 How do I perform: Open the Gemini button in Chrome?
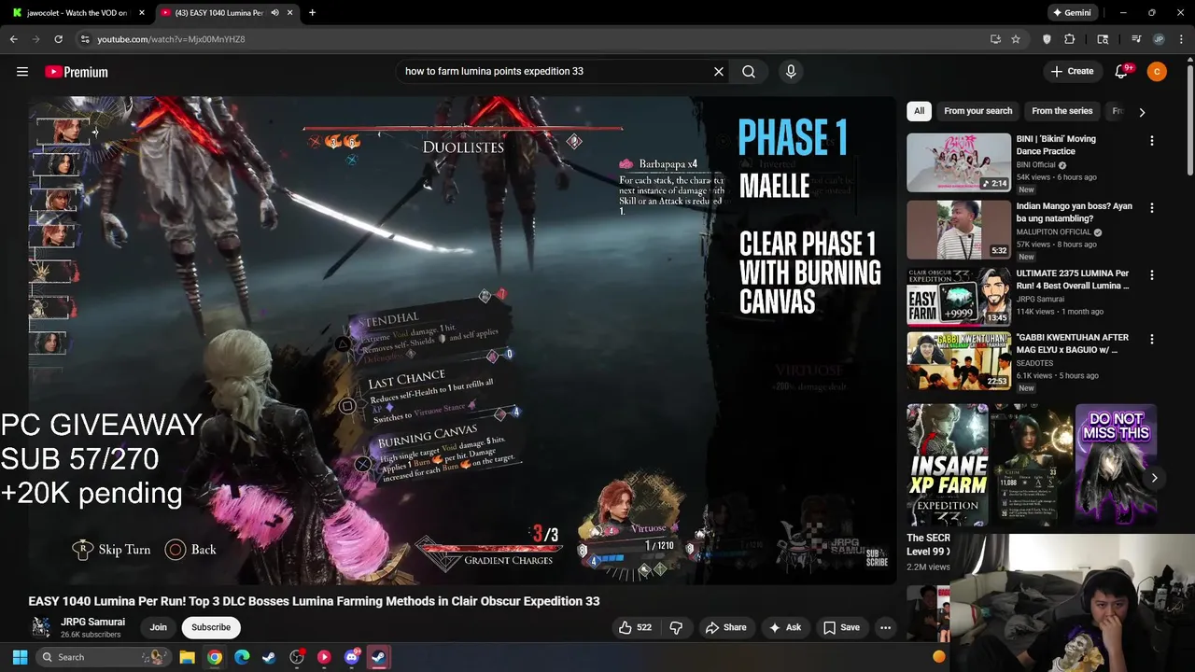coord(1072,13)
